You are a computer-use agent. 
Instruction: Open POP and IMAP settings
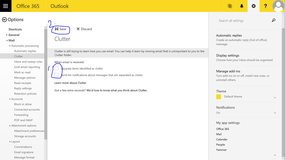[x=23, y=120]
